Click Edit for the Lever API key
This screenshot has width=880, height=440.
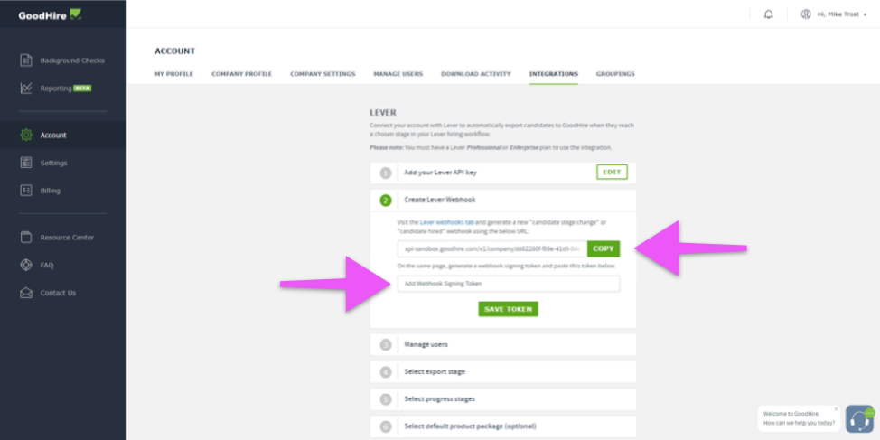612,173
